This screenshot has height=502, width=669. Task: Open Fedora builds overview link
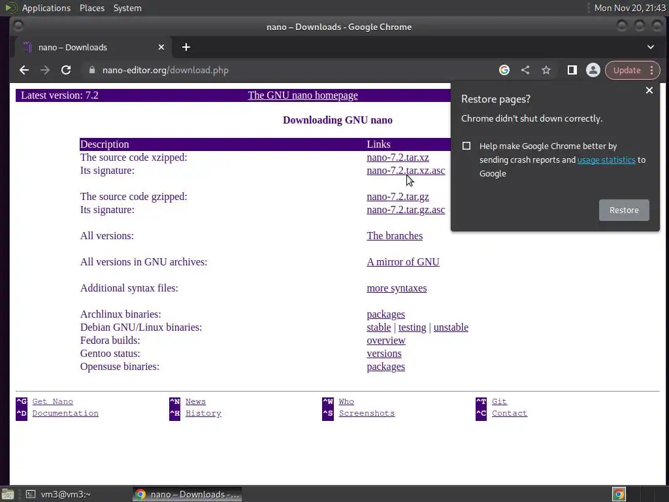coord(385,341)
